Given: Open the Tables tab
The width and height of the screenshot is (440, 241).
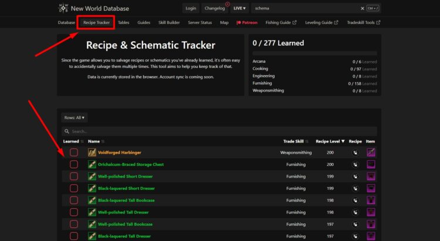Looking at the screenshot, I should 123,22.
